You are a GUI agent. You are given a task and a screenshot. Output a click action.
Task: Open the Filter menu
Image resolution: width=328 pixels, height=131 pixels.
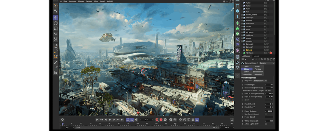[x=96, y=1]
